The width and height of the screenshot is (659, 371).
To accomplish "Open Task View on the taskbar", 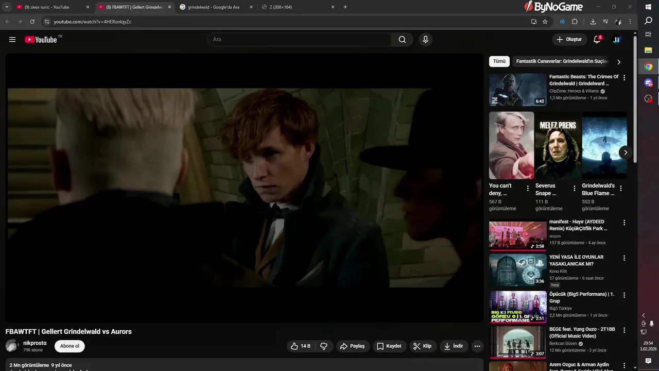I will (x=648, y=35).
